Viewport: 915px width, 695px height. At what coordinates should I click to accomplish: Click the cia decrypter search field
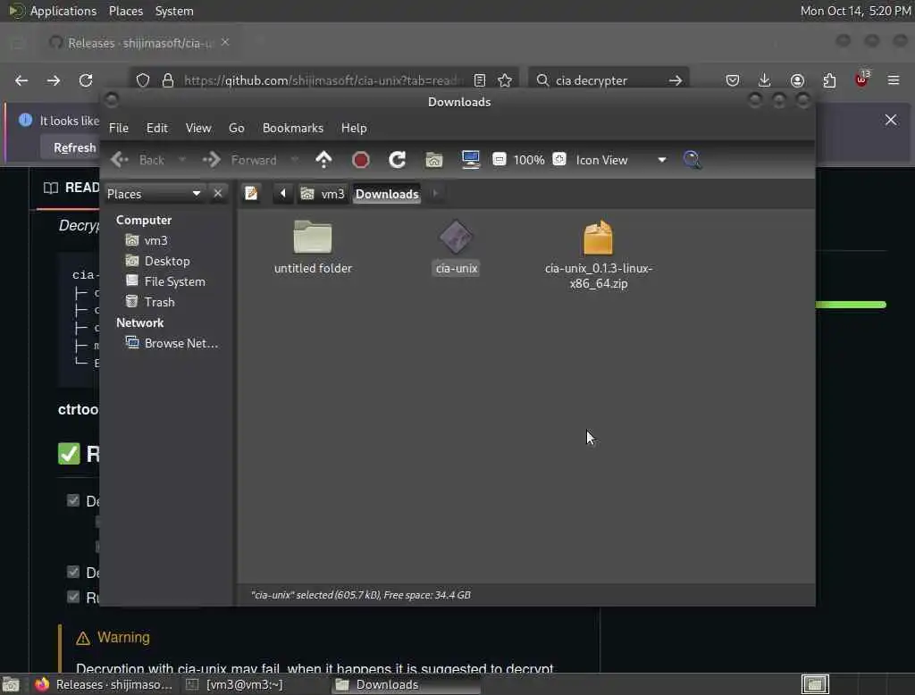tap(607, 80)
